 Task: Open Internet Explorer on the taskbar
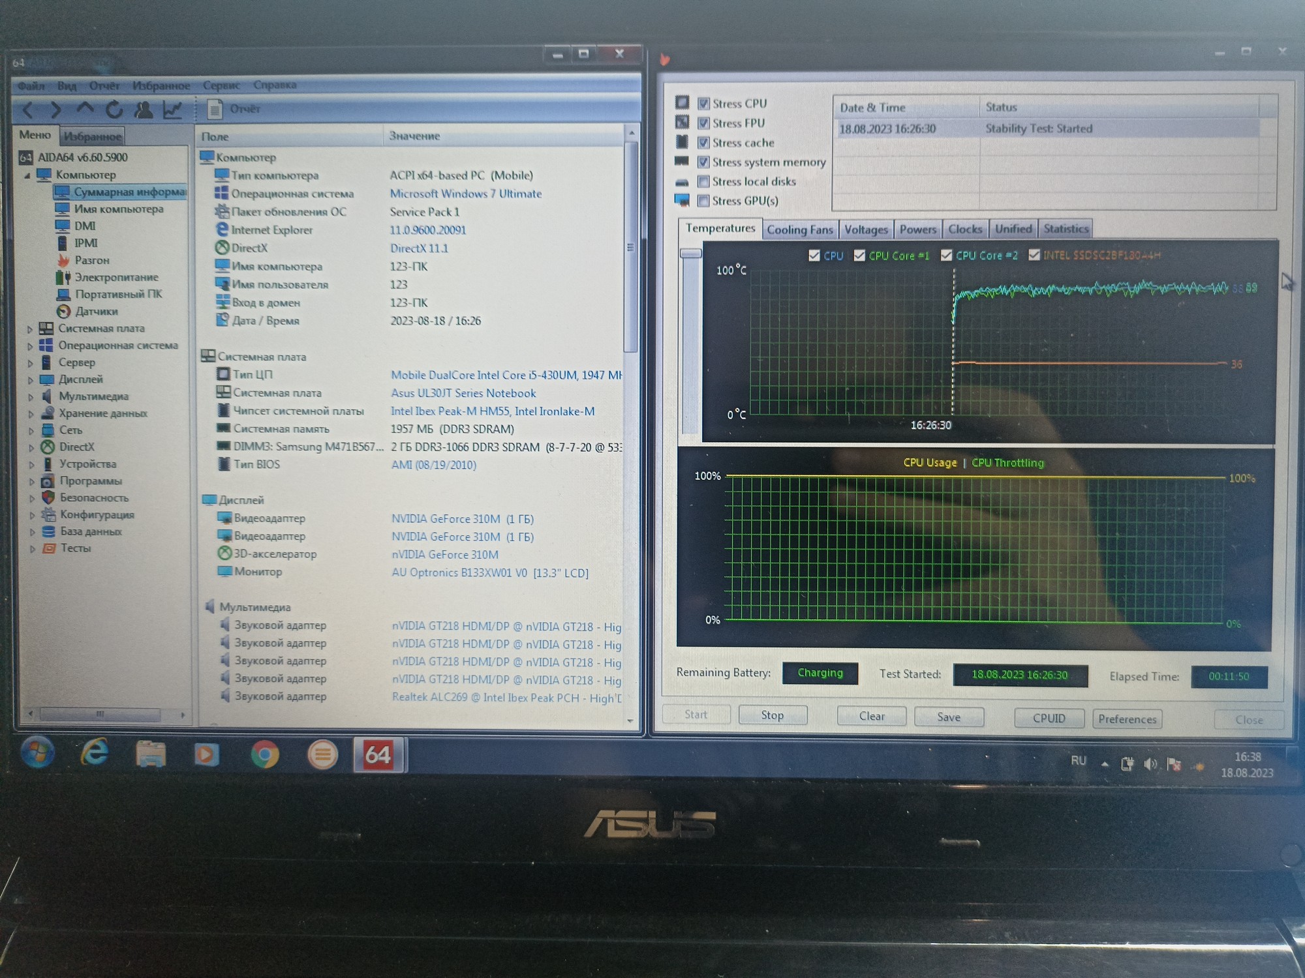(95, 754)
